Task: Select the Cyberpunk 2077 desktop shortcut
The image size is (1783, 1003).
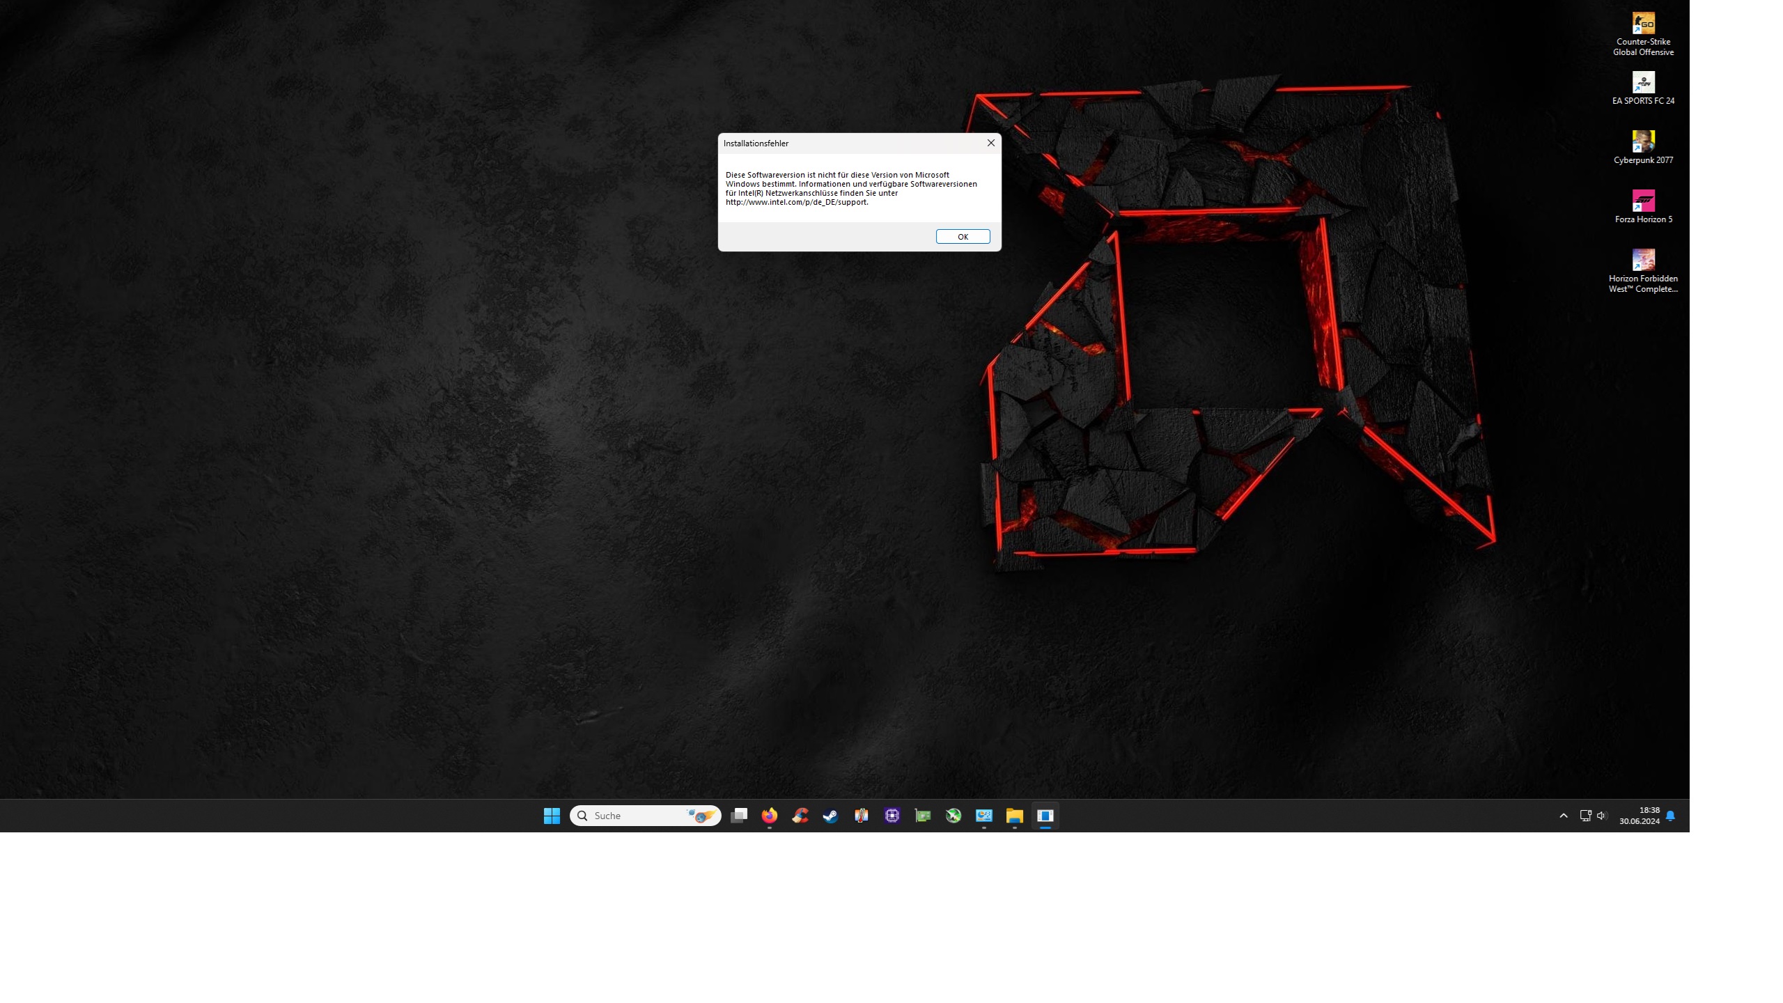Action: click(1643, 143)
